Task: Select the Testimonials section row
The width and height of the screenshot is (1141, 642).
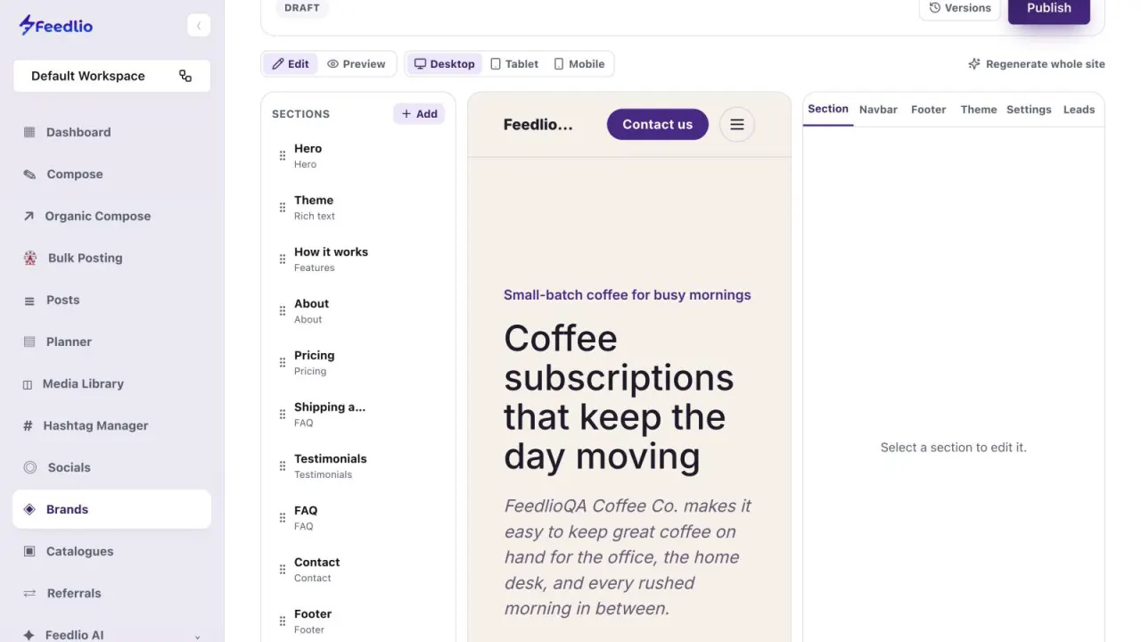Action: click(358, 466)
